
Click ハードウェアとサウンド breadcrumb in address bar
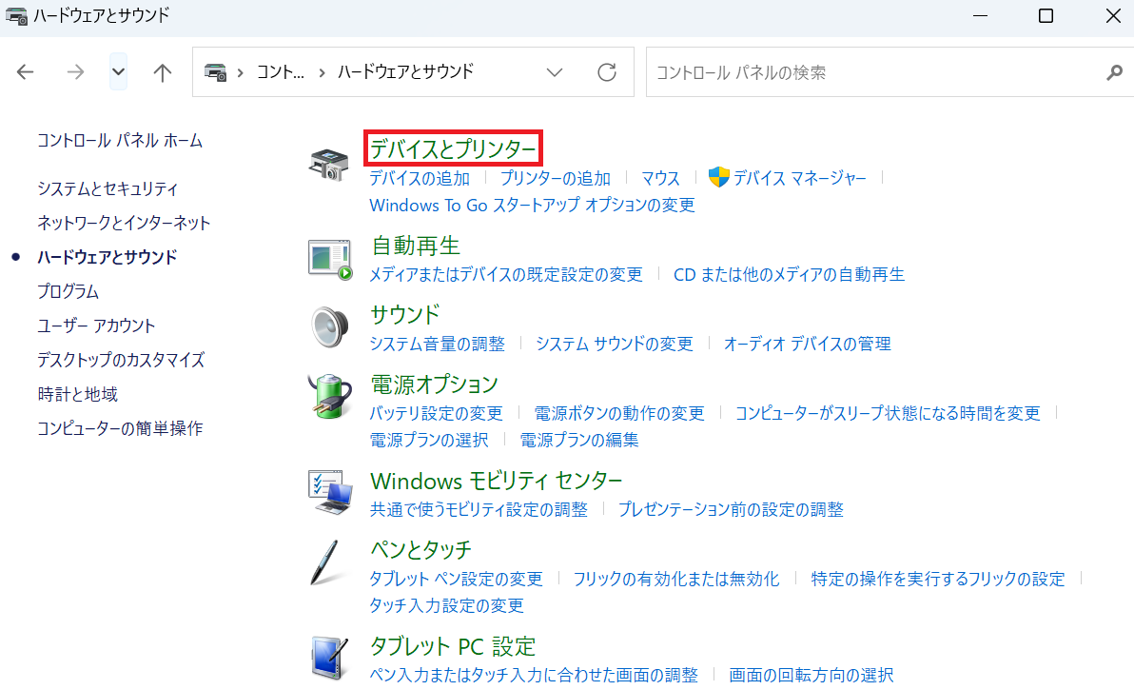[405, 71]
